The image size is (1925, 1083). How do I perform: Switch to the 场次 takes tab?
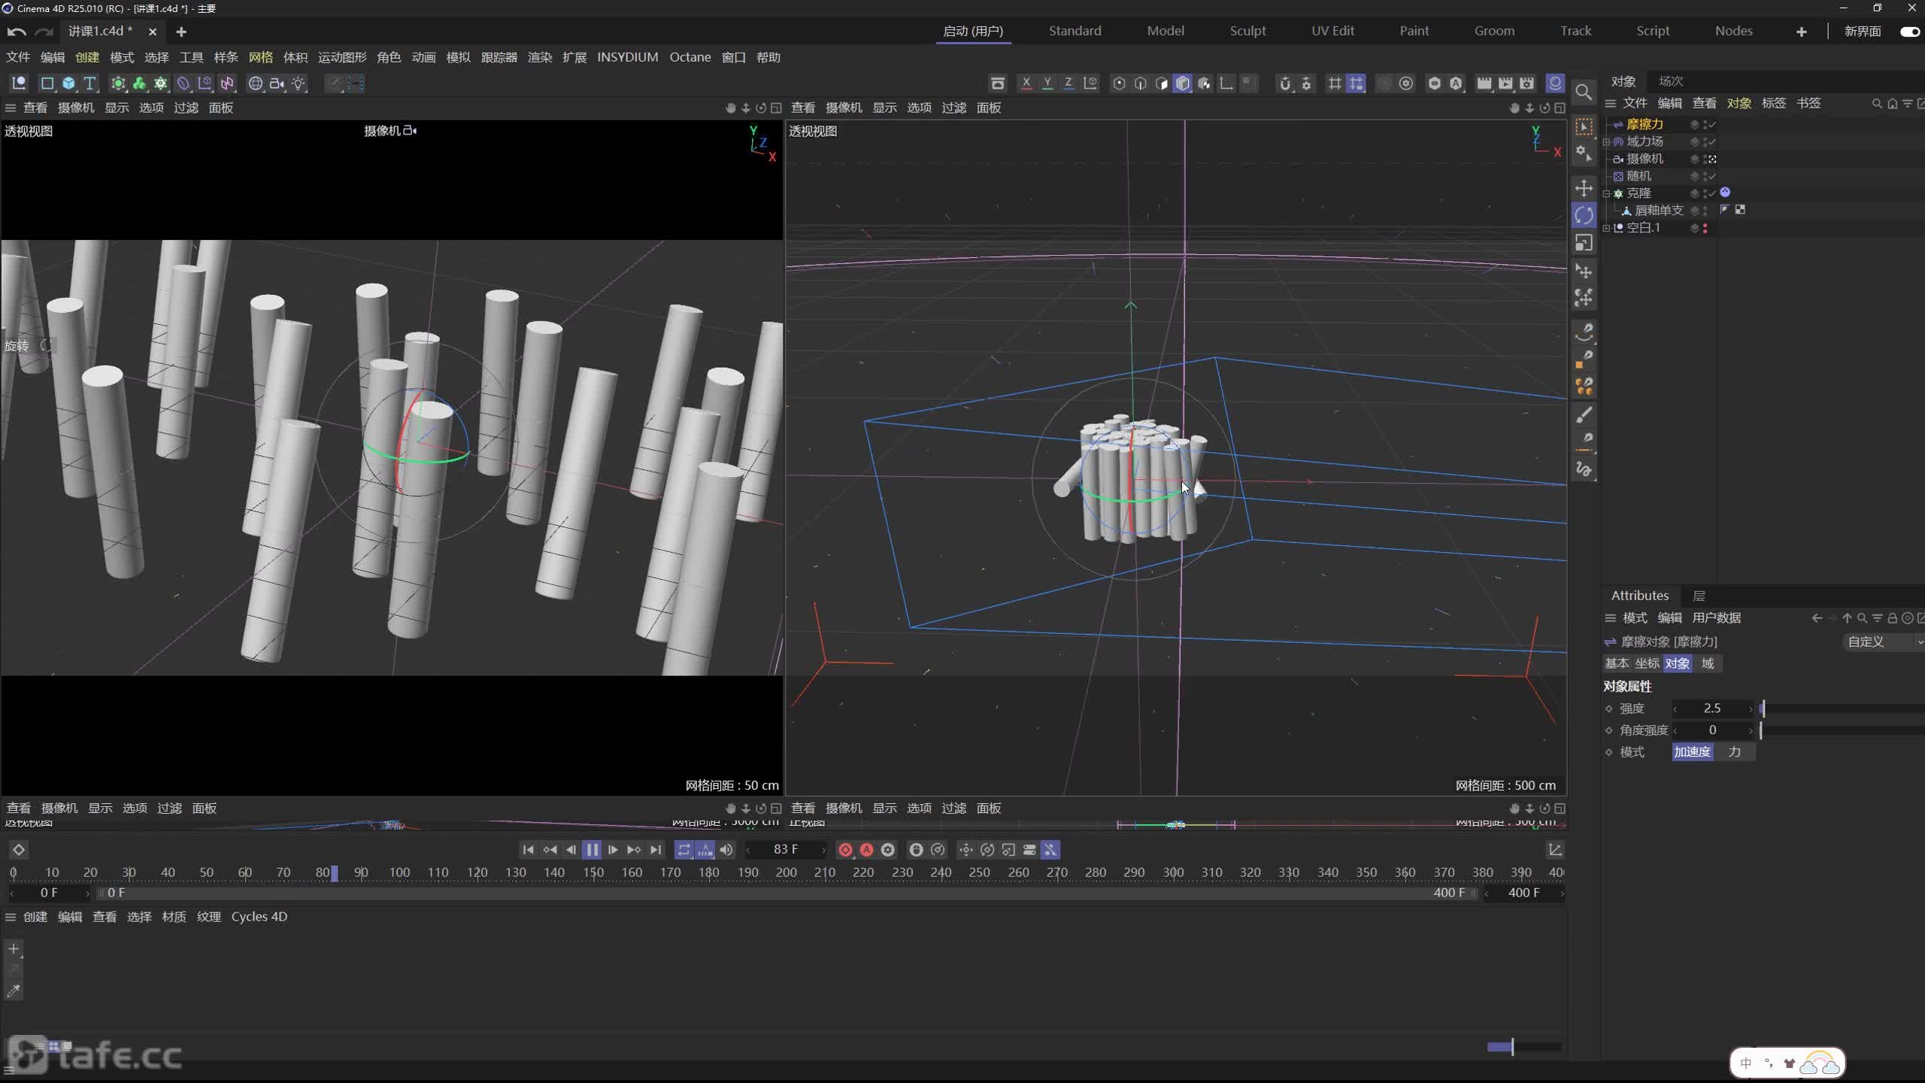[1671, 81]
